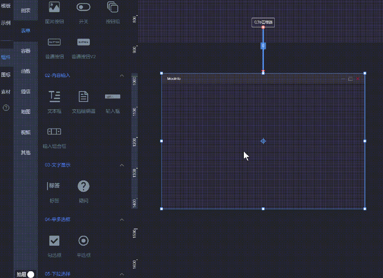Image resolution: width=383 pixels, height=278 pixels.
Task: Choose the 普通按钮V2 component
Action: [83, 42]
